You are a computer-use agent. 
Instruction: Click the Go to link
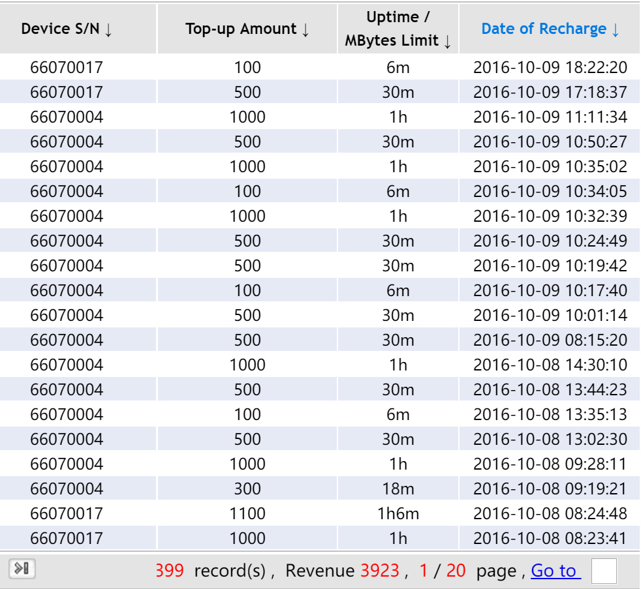555,570
